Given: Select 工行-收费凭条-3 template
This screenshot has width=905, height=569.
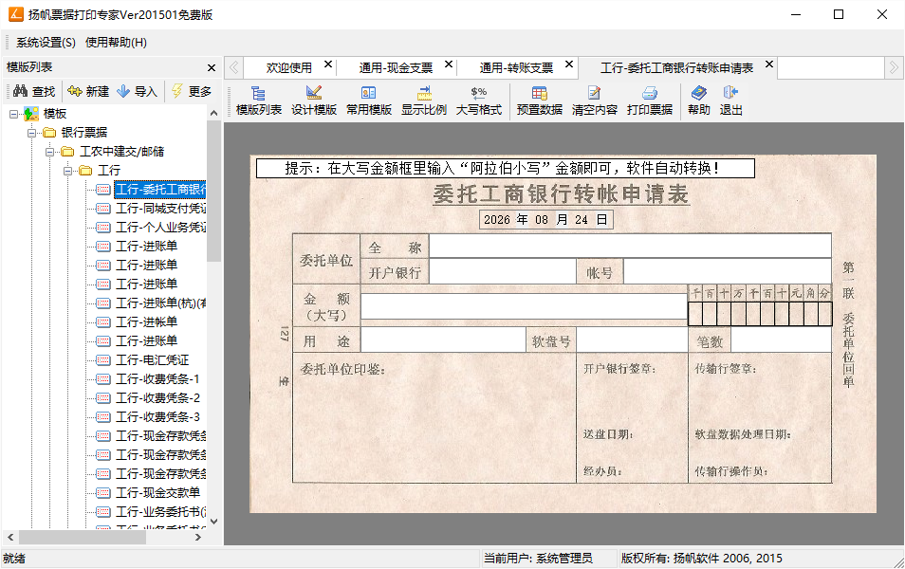Looking at the screenshot, I should tap(157, 417).
